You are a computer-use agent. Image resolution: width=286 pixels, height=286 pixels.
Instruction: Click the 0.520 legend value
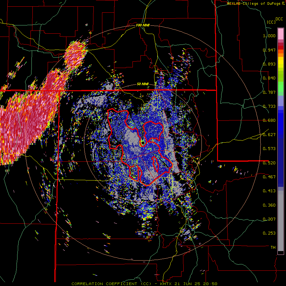pyautogui.click(x=269, y=163)
